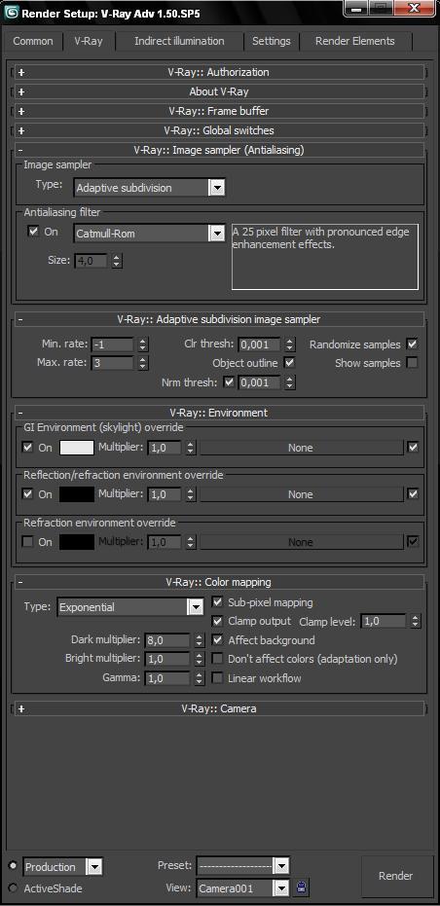440x906 pixels.
Task: Enable the Linear workflow checkbox
Action: [217, 677]
